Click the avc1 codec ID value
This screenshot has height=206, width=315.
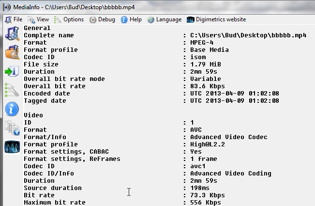(x=198, y=166)
